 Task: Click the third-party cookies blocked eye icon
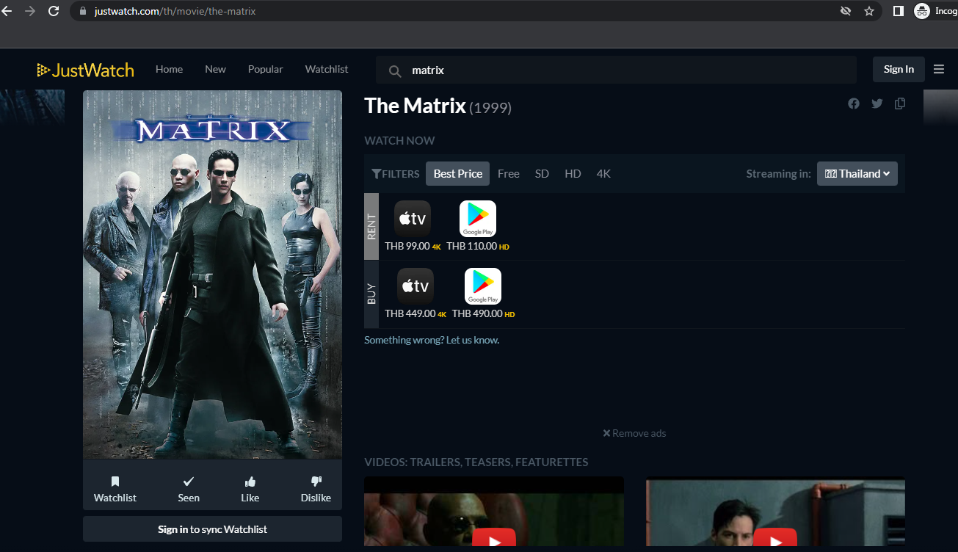coord(846,11)
